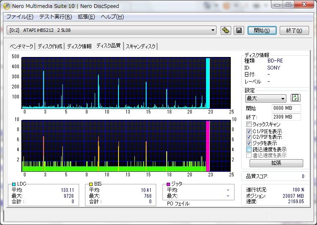Click the 終了 2309 MB input field

tap(286, 117)
